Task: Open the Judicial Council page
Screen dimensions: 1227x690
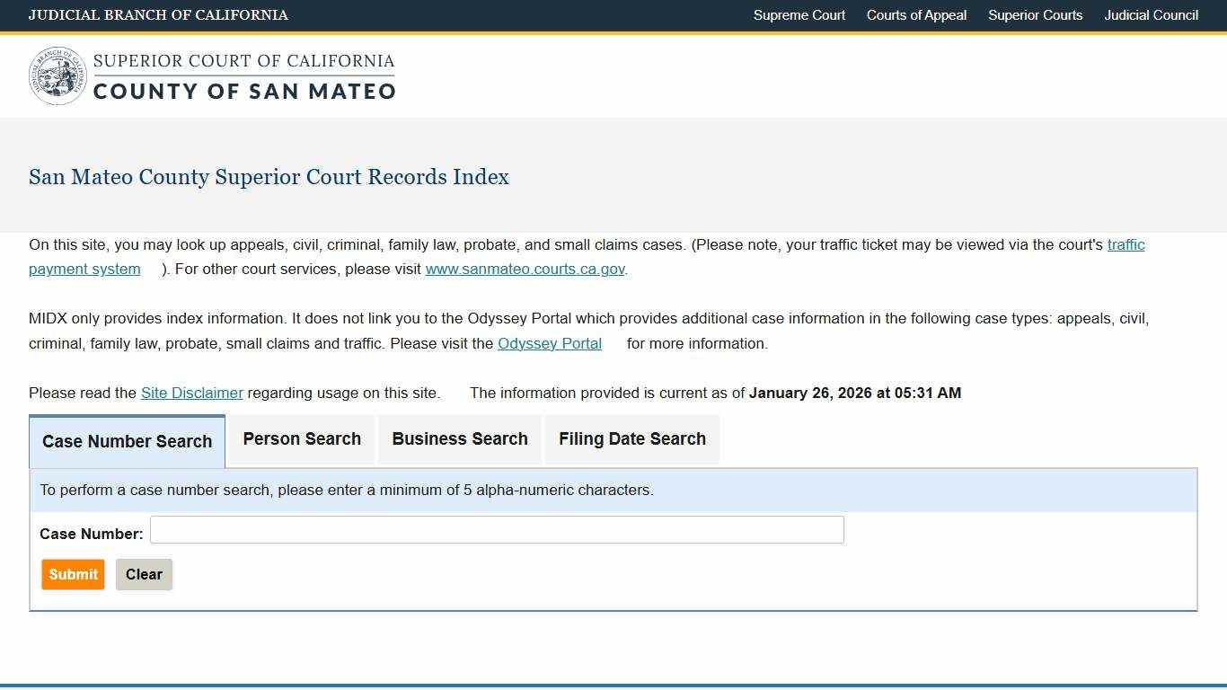Action: click(1151, 15)
